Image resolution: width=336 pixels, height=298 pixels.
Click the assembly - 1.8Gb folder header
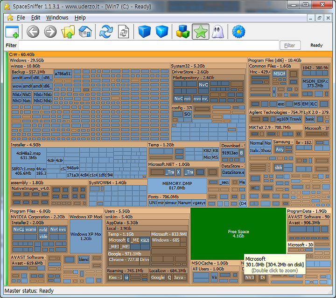(x=49, y=183)
